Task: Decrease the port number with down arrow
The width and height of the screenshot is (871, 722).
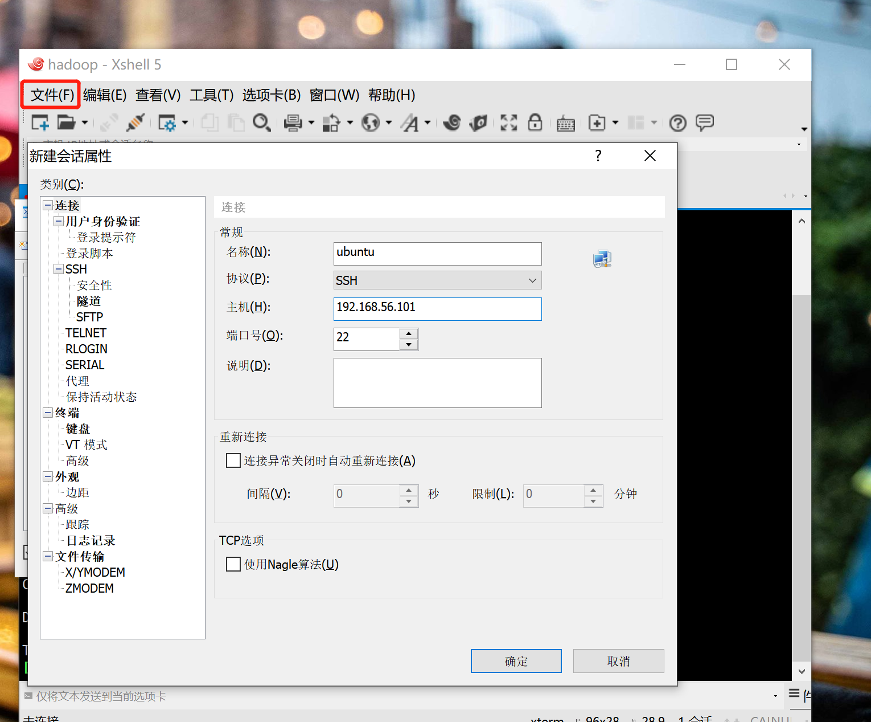Action: click(409, 345)
